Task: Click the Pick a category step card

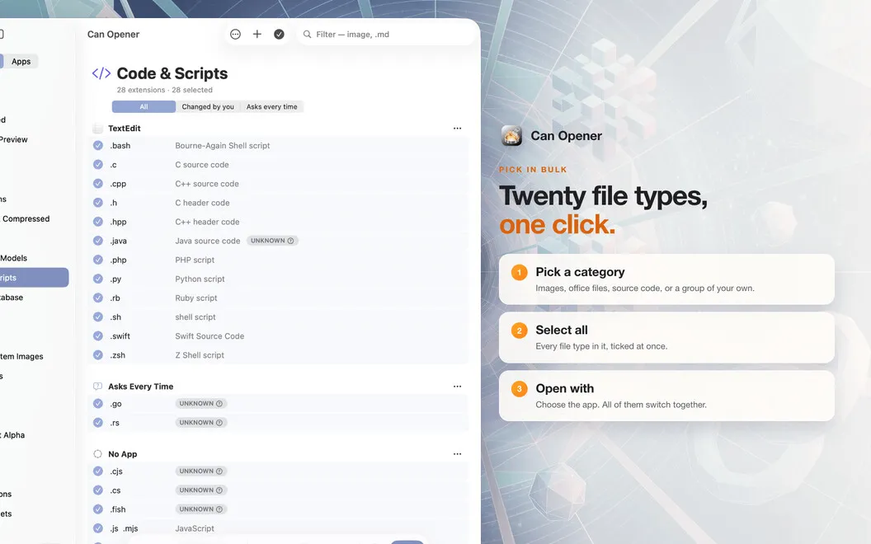Action: pyautogui.click(x=666, y=279)
